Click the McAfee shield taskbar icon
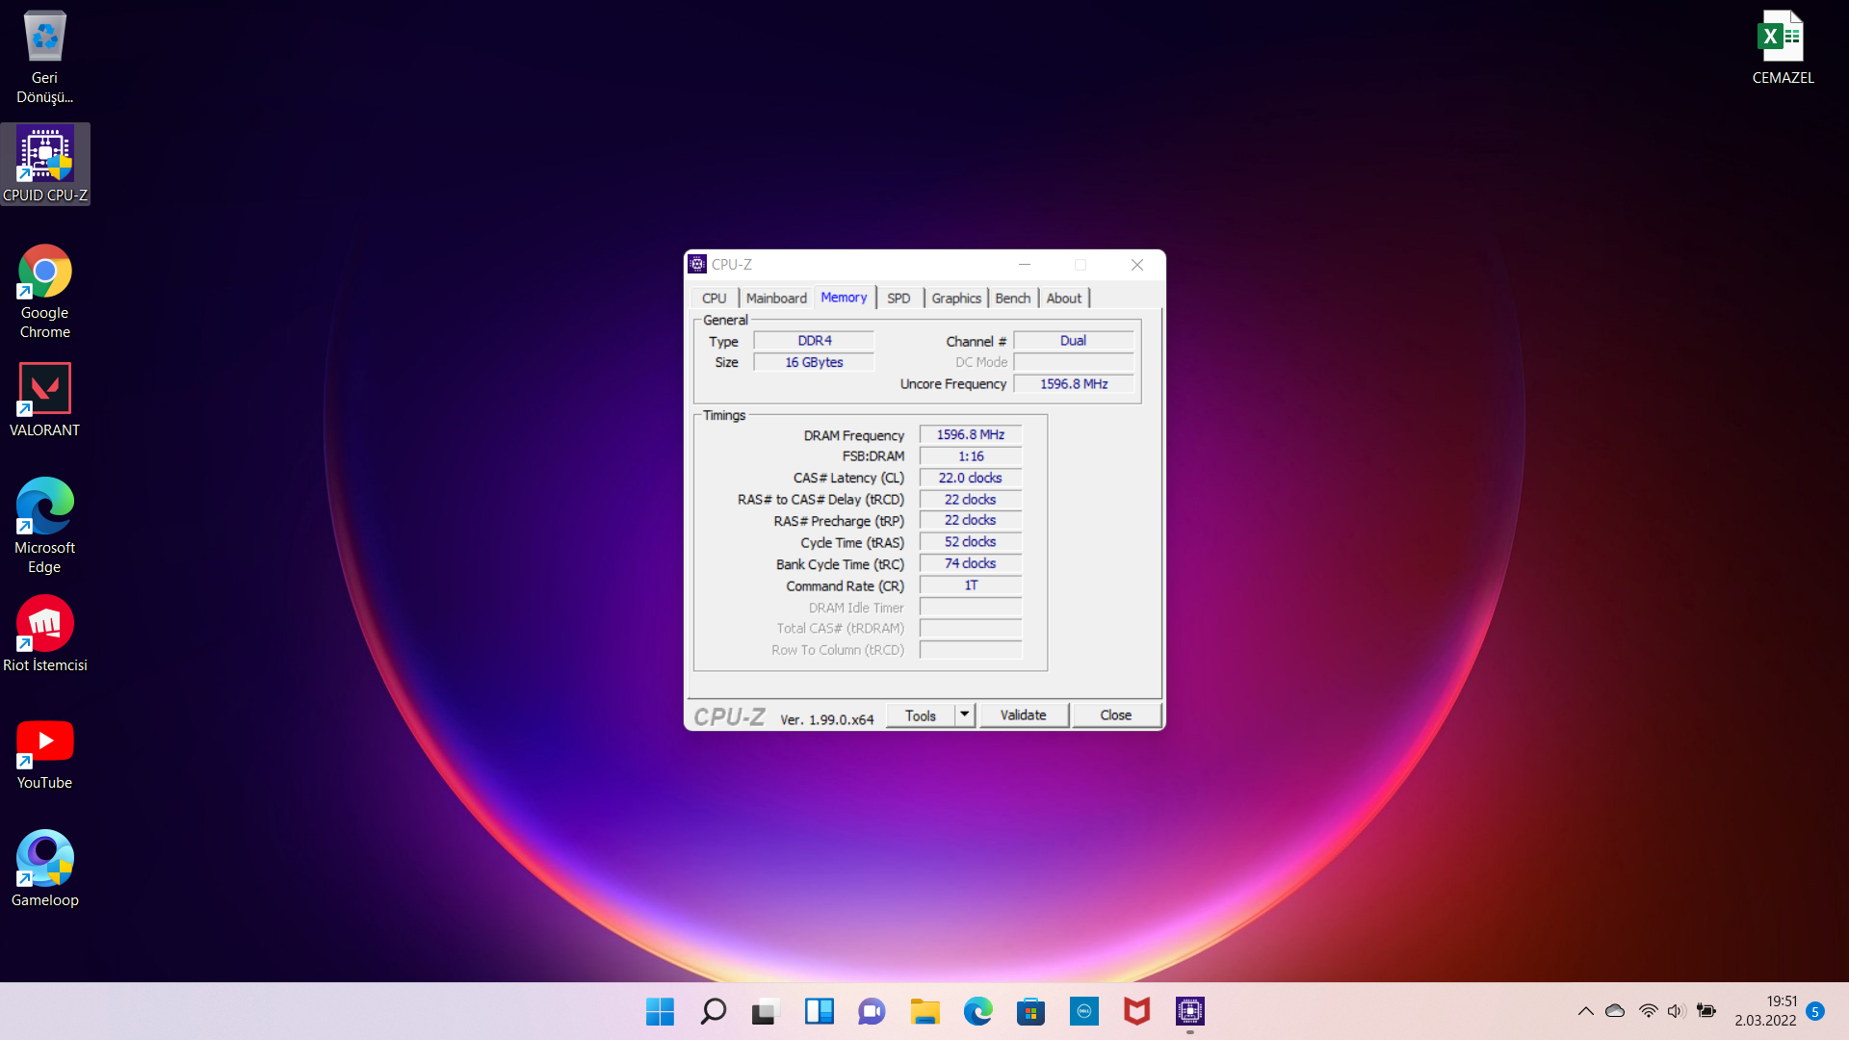 point(1136,1011)
